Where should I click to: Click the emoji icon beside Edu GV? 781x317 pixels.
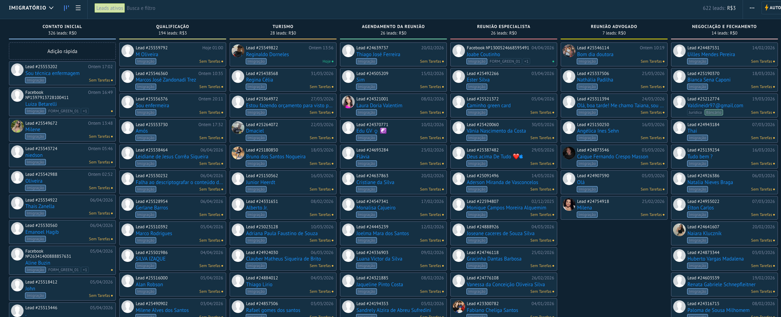tap(383, 131)
